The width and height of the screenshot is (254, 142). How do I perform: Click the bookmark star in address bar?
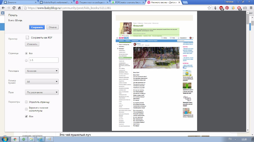tap(209, 8)
